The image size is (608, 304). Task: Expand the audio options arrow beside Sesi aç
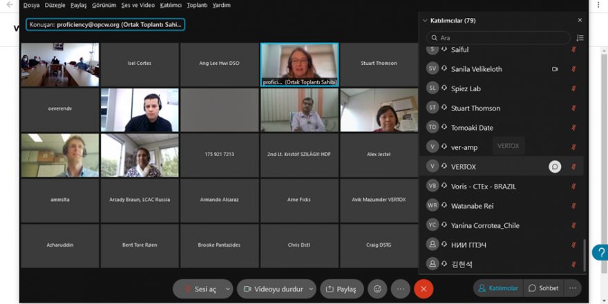click(x=228, y=289)
